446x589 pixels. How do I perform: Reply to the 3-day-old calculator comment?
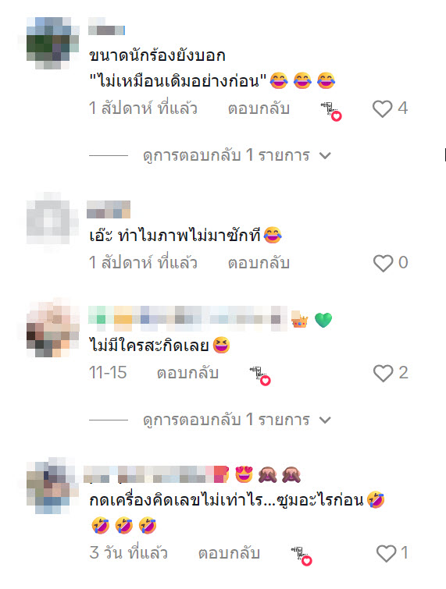pyautogui.click(x=229, y=553)
